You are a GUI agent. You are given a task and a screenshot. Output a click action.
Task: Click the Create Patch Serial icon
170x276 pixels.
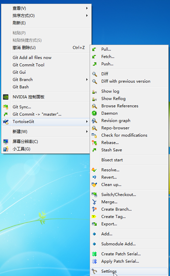[94, 254]
